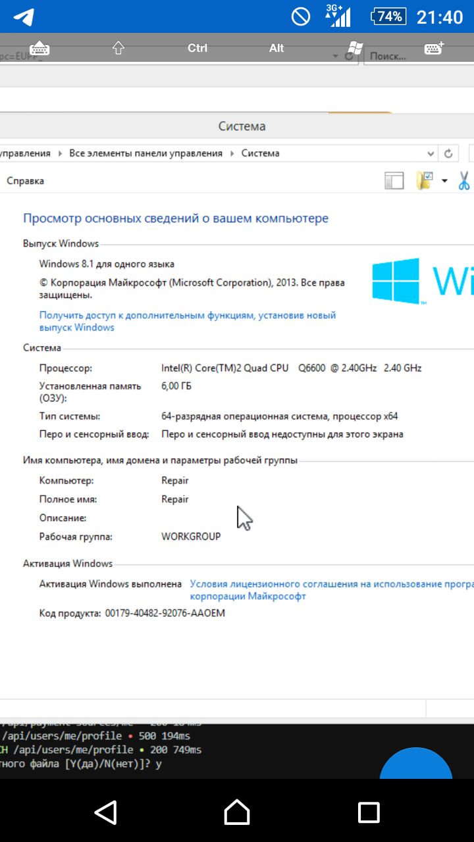Select product code 00179-40482-92076-AAOEM

click(x=165, y=613)
